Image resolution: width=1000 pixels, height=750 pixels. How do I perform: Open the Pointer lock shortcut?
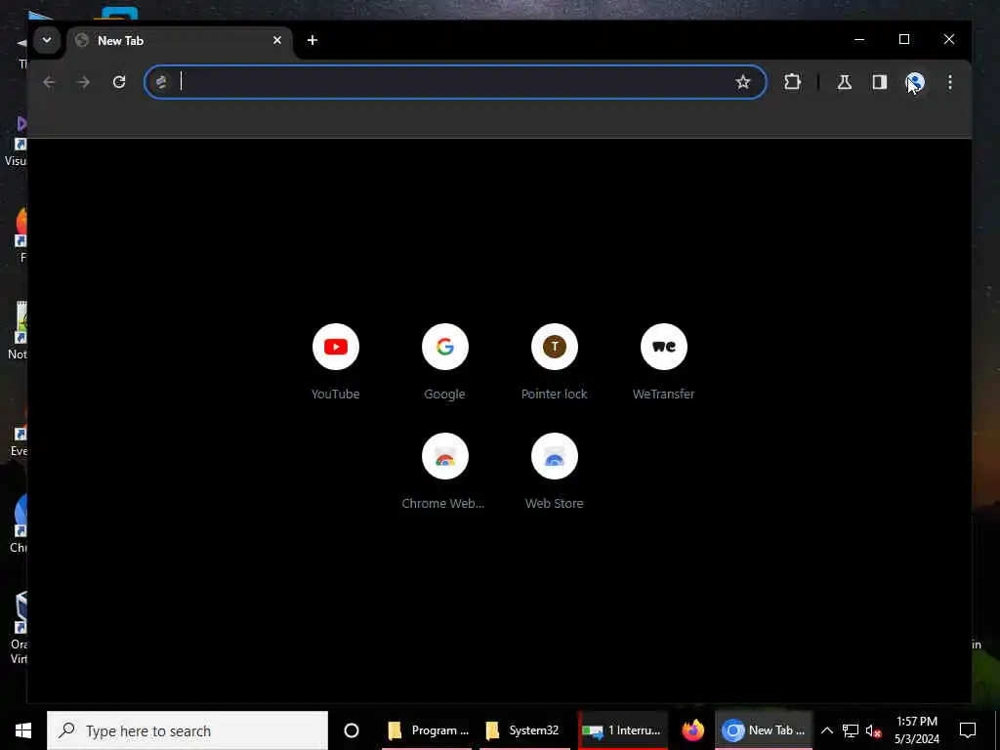pos(555,361)
